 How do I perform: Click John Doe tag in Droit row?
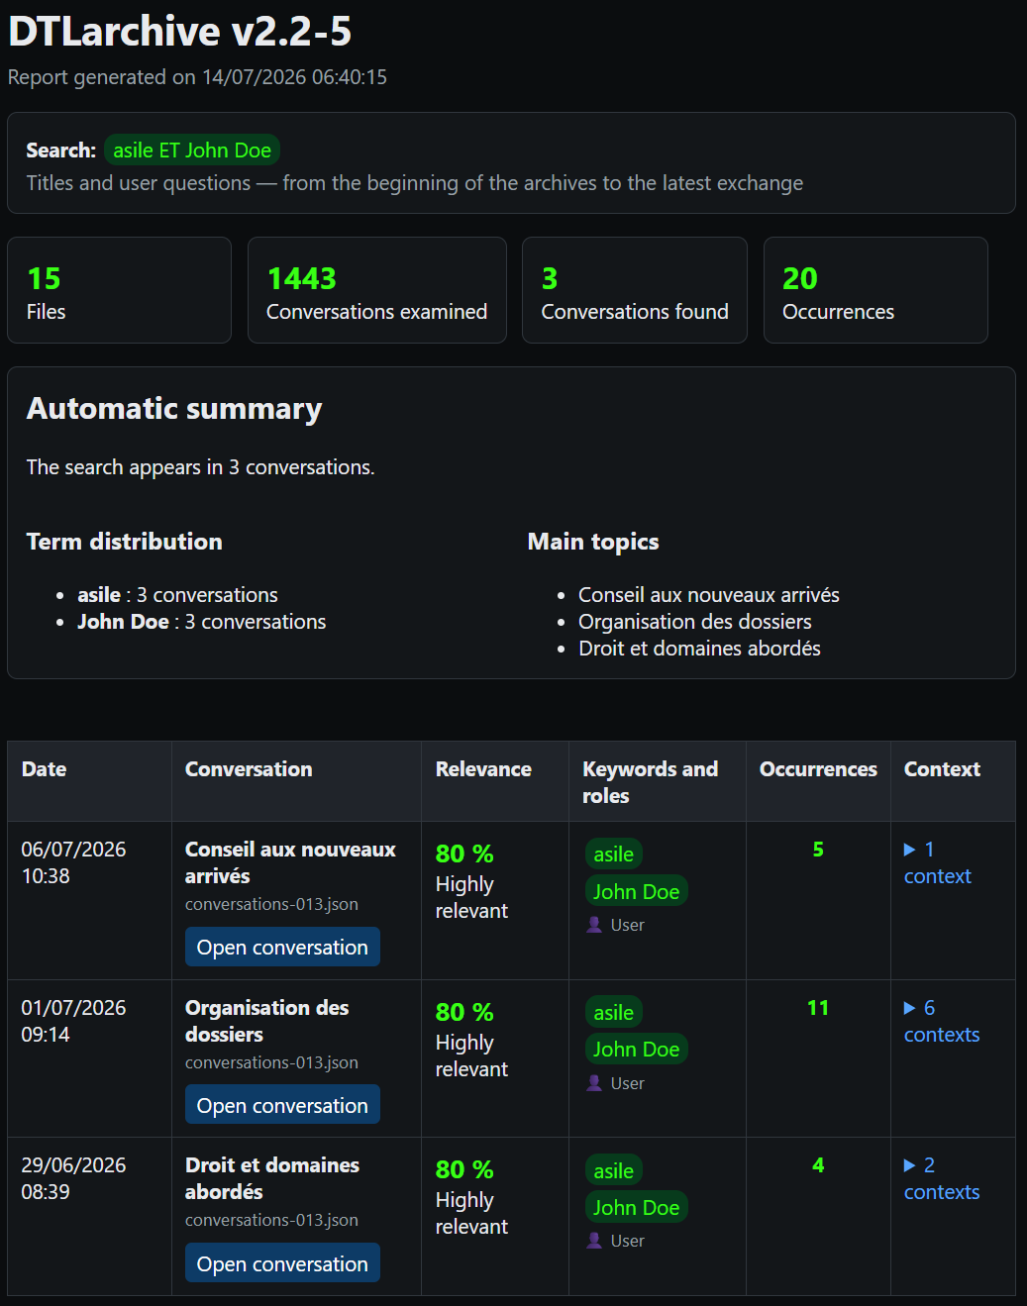point(636,1207)
